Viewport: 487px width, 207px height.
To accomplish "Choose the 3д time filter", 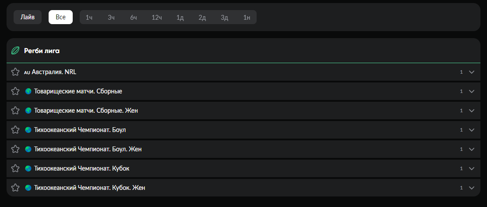I will coord(224,17).
